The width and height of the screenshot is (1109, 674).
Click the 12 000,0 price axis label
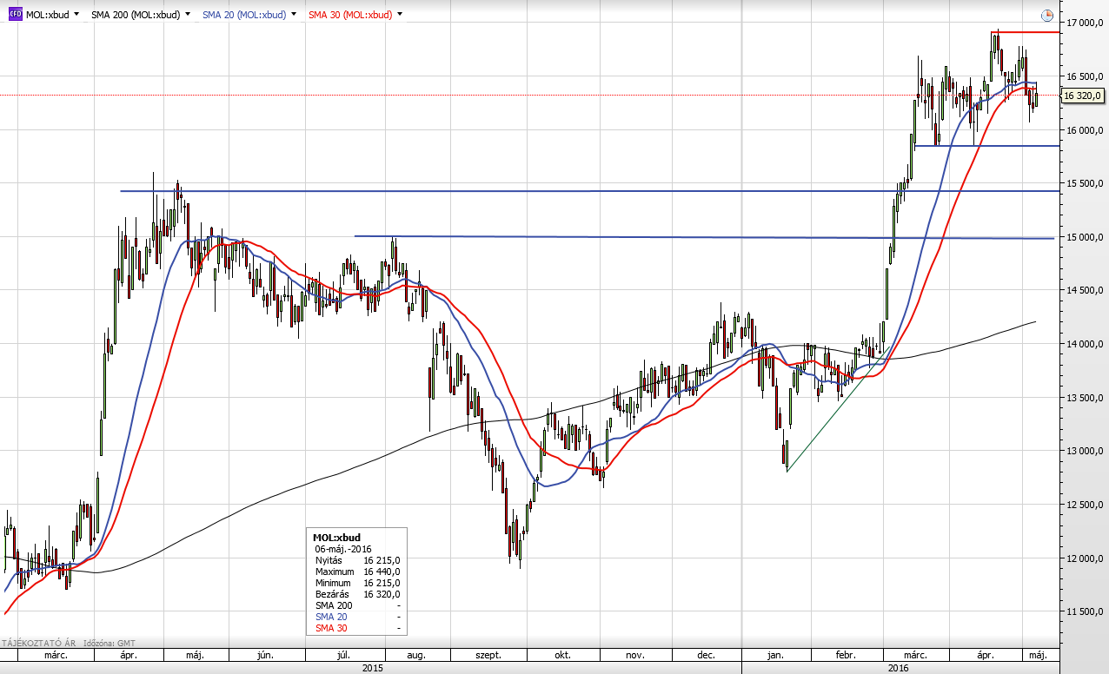[1083, 558]
